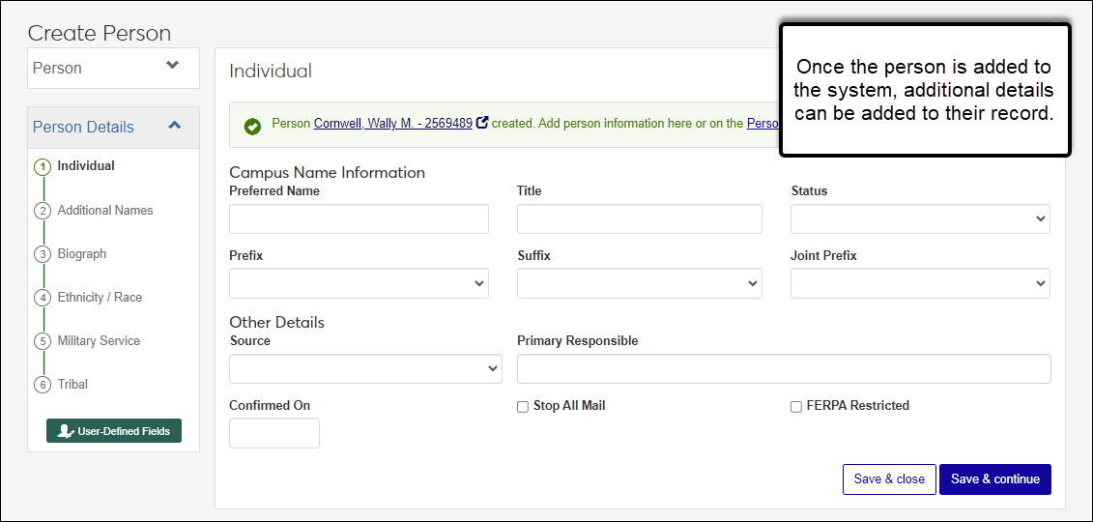Image resolution: width=1093 pixels, height=522 pixels.
Task: Go to the Military Service step
Action: (x=99, y=341)
